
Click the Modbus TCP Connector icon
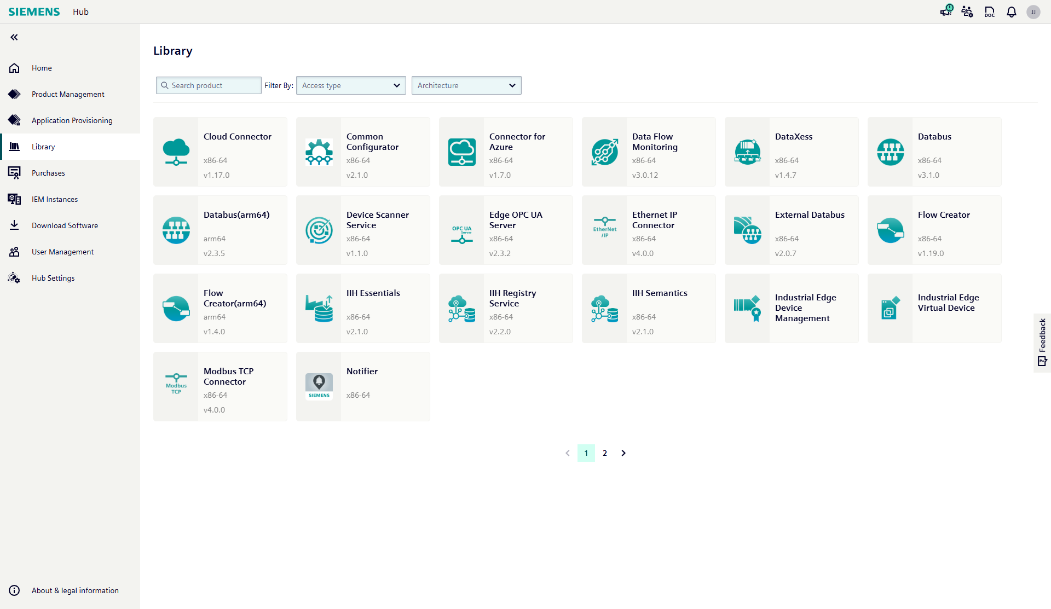(x=176, y=384)
